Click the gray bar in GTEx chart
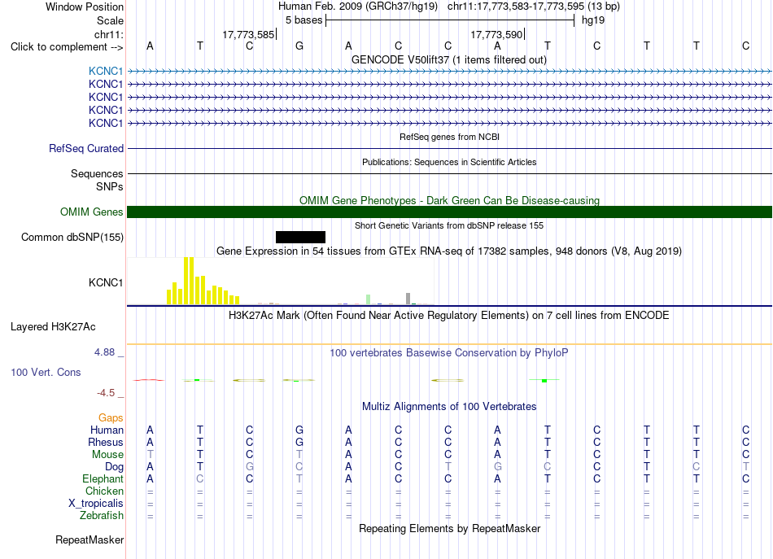The image size is (773, 559). point(408,299)
